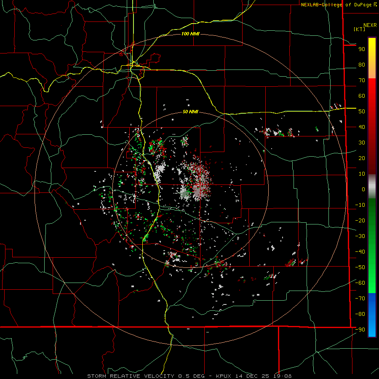
Task: Click the KPUX radar site identifier text
Action: [x=224, y=376]
